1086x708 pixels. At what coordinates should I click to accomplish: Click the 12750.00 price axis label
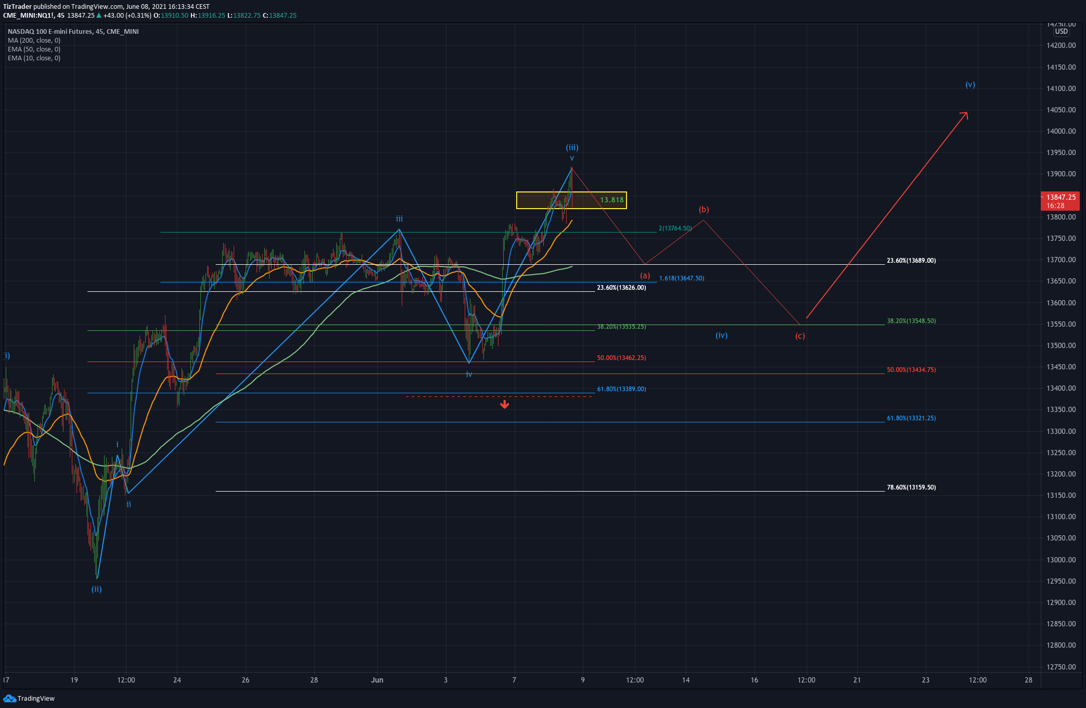tap(1061, 667)
